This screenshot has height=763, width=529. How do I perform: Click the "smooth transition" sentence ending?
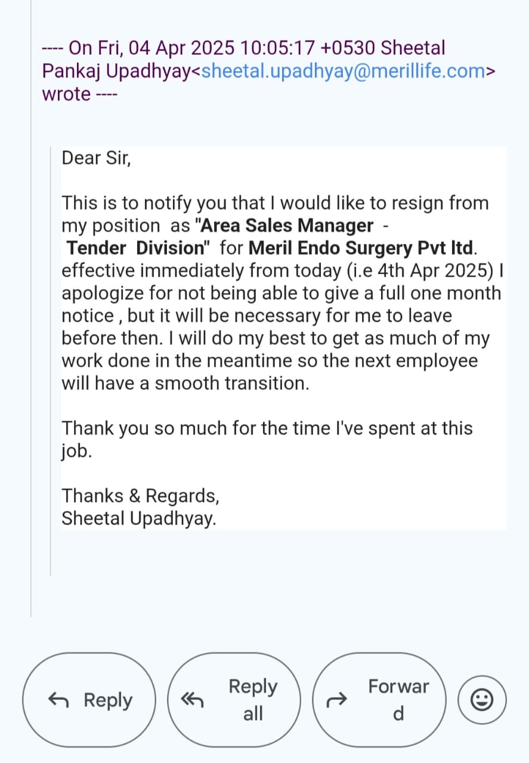click(231, 383)
